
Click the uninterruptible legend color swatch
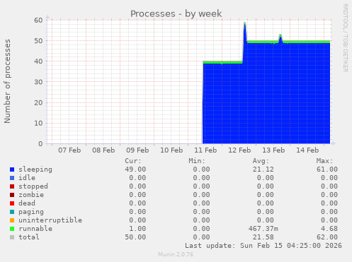click(x=12, y=220)
